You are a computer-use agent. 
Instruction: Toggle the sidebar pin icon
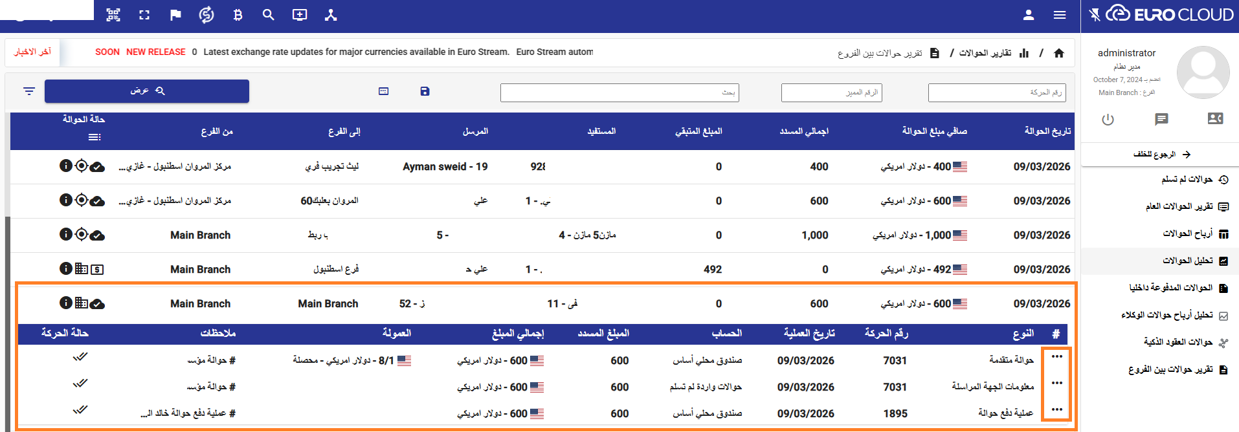click(x=1095, y=15)
